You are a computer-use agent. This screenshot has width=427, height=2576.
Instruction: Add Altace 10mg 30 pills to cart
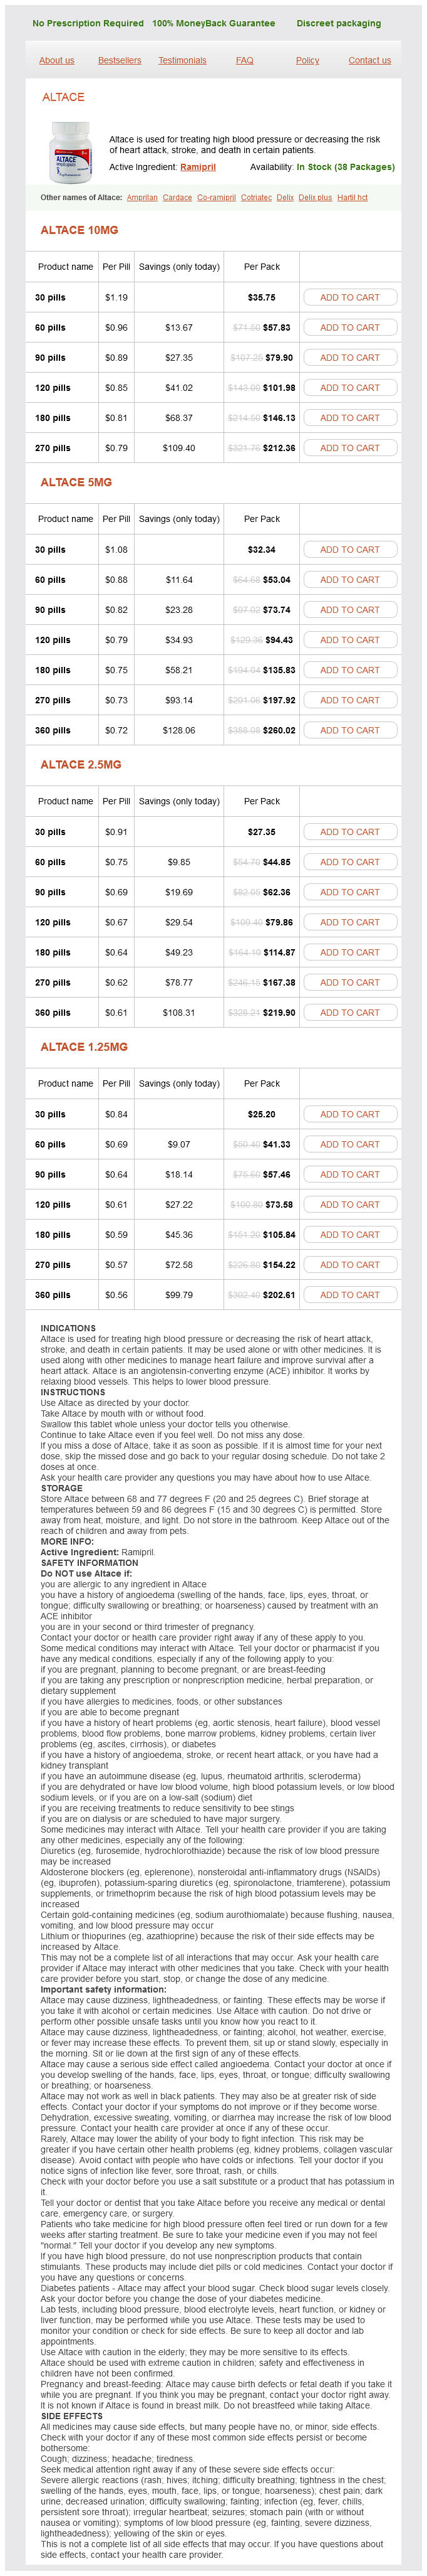pos(349,298)
